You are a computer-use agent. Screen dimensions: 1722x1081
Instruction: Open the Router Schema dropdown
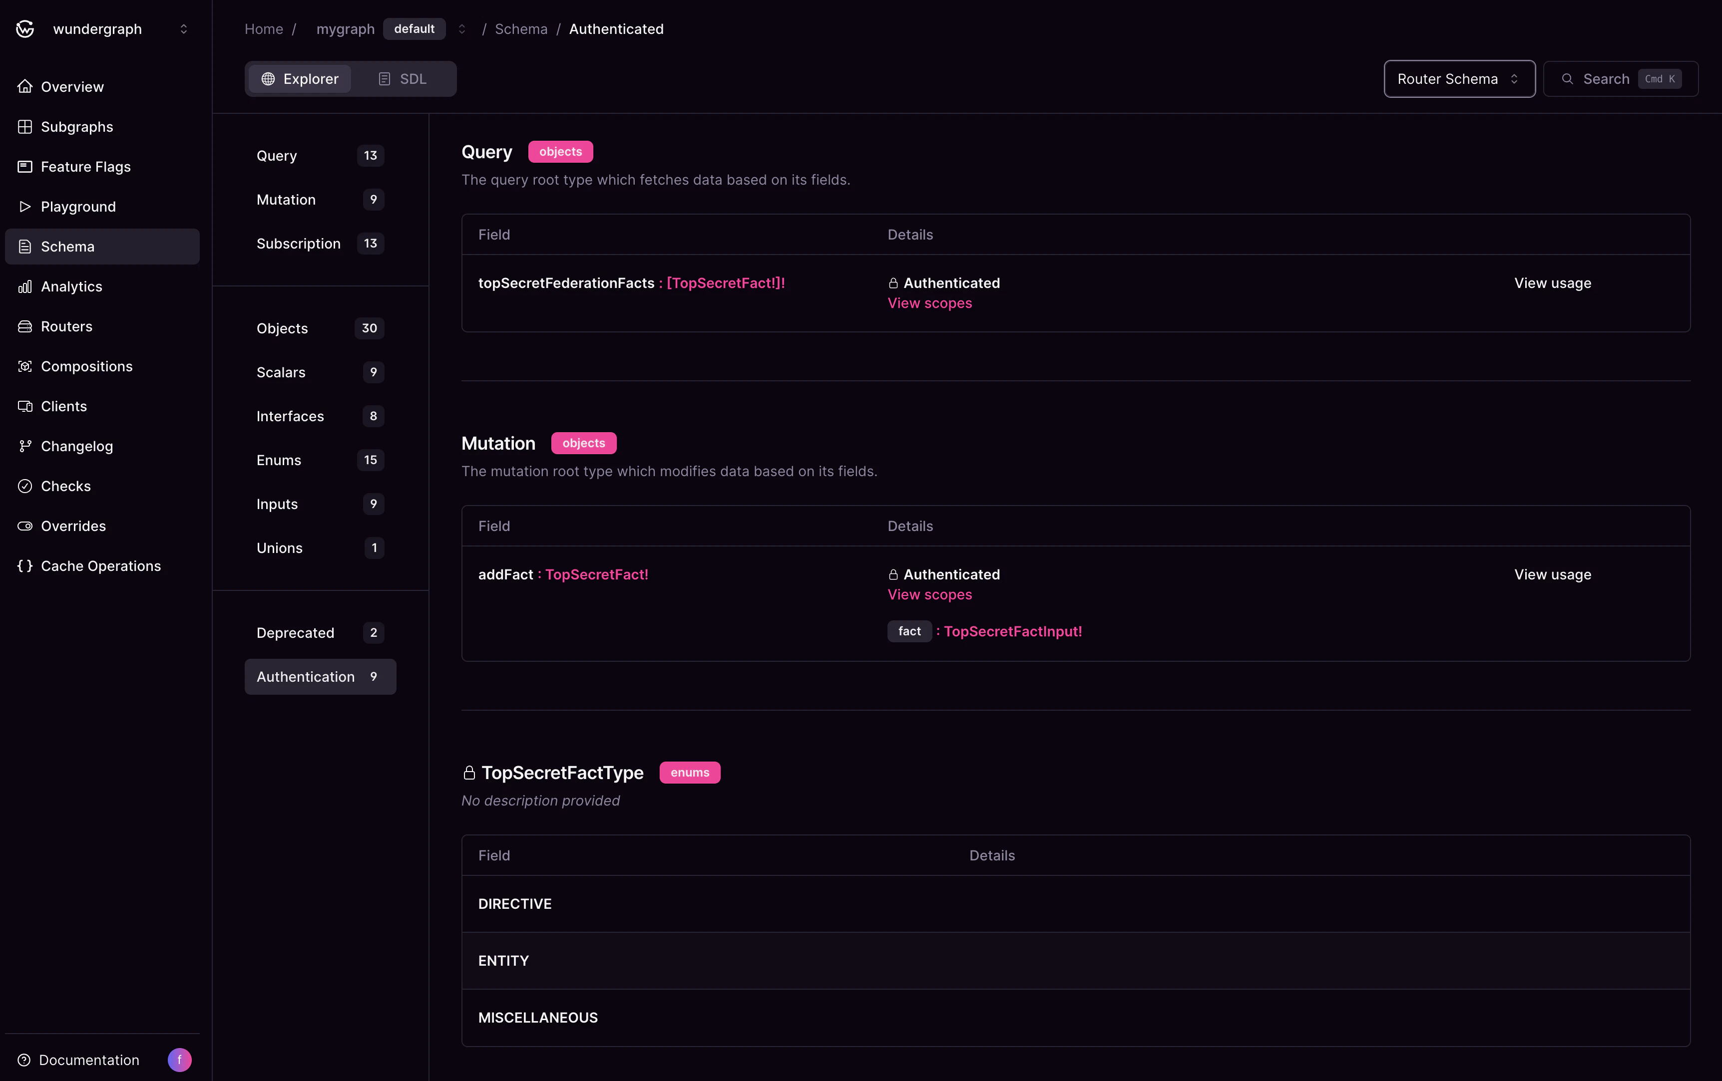[1459, 78]
